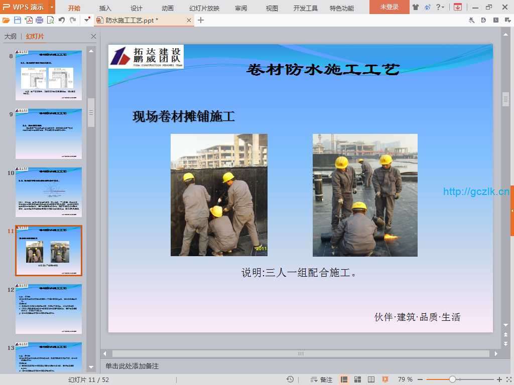Viewport: 514px width, 385px height.
Task: Switch to slide sorter view
Action: point(357,379)
